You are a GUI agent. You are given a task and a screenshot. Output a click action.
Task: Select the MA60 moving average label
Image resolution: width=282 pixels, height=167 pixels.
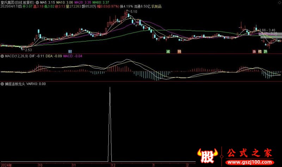(101, 2)
